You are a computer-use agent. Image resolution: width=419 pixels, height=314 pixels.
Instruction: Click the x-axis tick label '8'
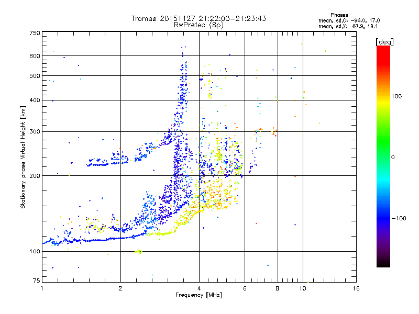pos(278,288)
